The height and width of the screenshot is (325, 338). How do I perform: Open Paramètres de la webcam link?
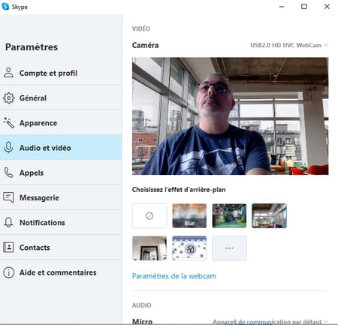coord(174,276)
